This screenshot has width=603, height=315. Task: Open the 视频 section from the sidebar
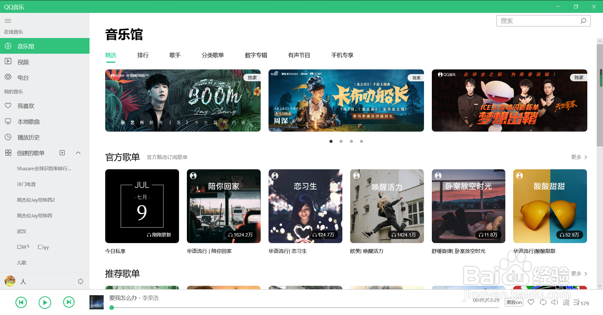[23, 62]
